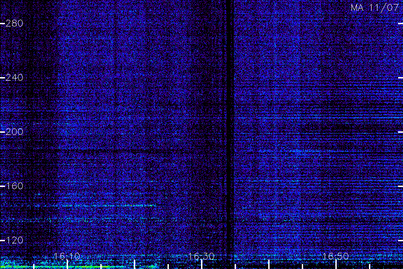Click the 200 frequency axis label
Image resolution: width=403 pixels, height=269 pixels.
14,132
